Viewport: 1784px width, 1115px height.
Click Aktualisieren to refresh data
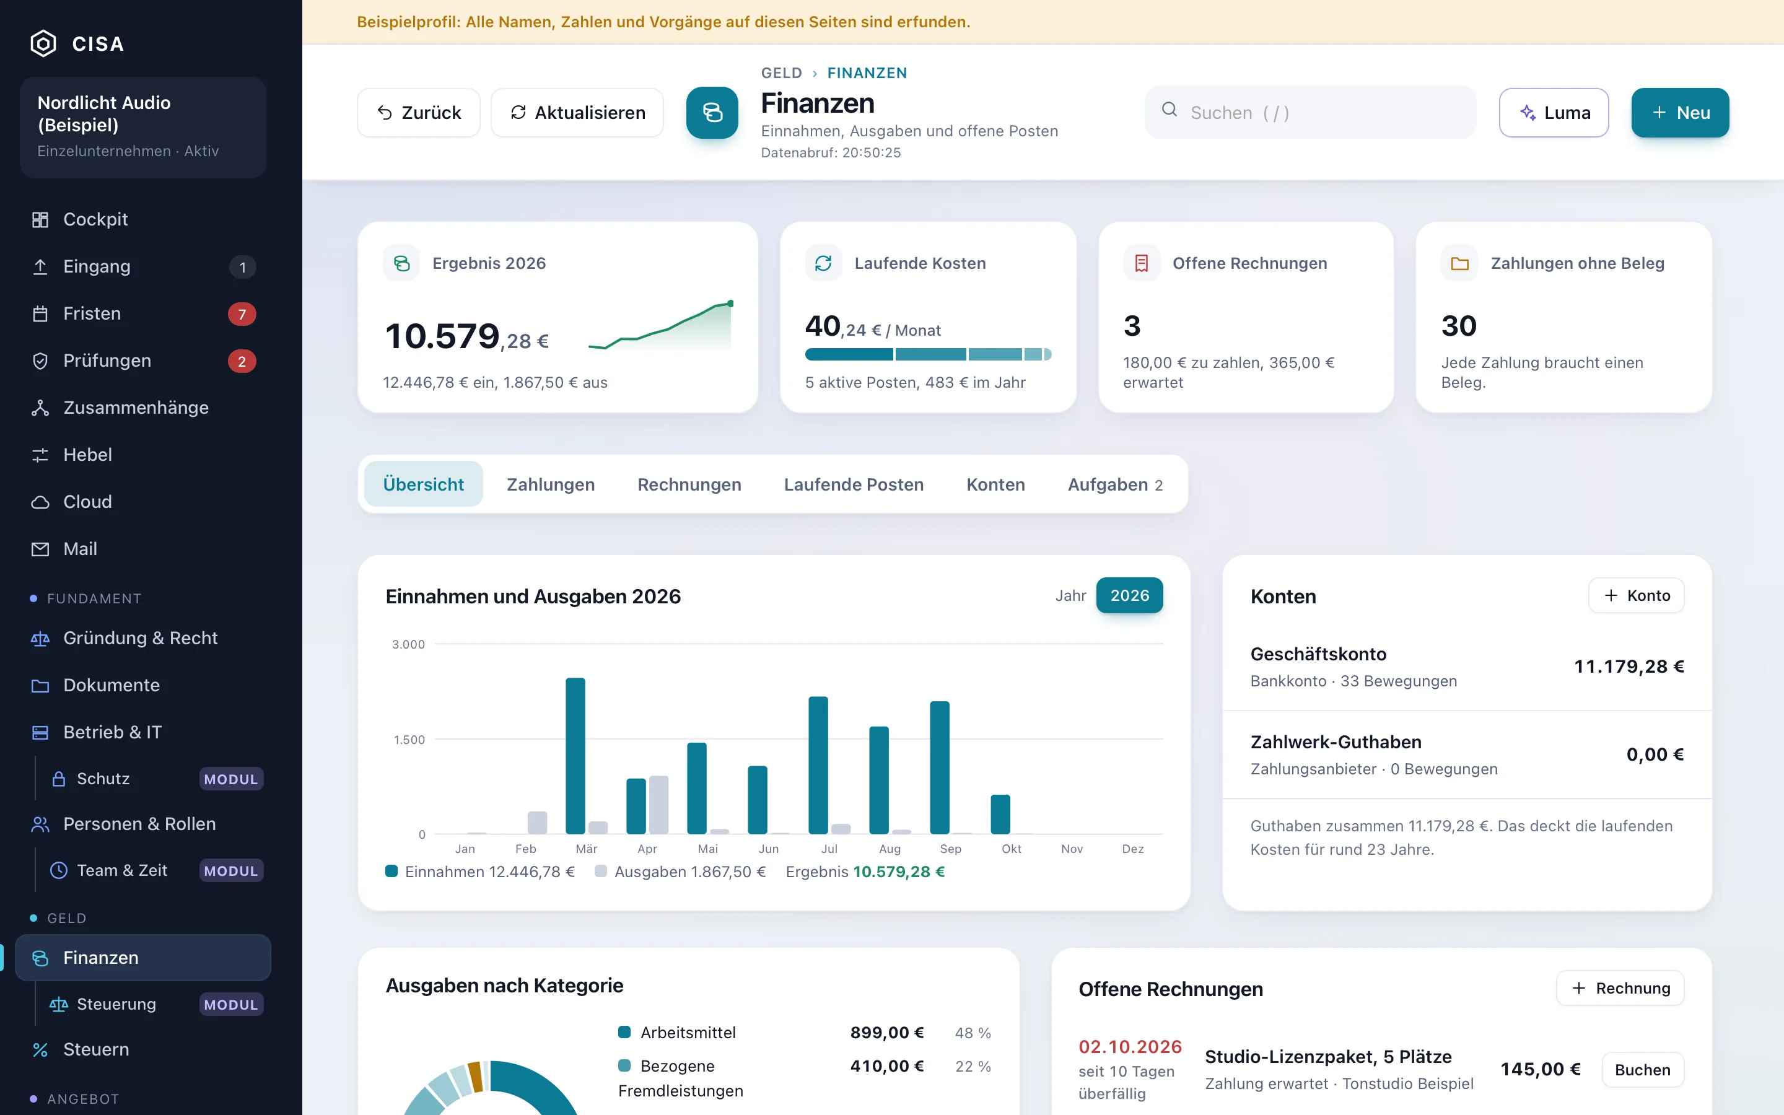coord(577,113)
